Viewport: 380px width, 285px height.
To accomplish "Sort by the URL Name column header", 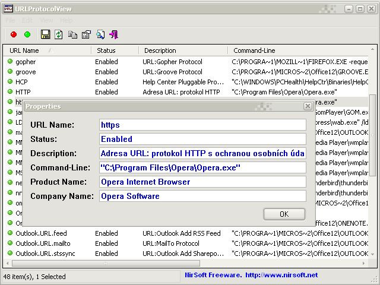I will click(47, 50).
